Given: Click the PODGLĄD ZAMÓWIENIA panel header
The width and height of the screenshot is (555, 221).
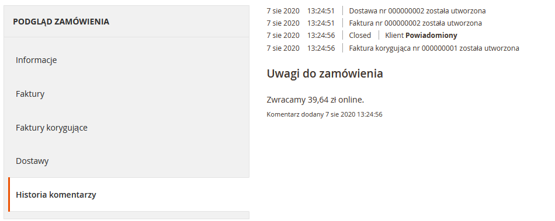Looking at the screenshot, I should pyautogui.click(x=61, y=22).
